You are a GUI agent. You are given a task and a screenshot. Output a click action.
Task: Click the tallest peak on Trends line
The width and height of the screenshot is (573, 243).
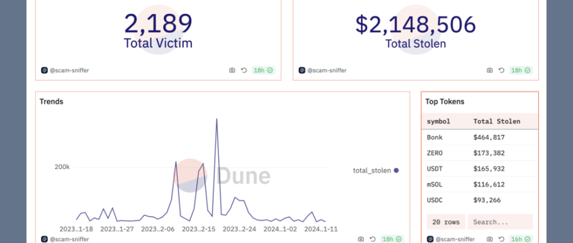click(216, 120)
